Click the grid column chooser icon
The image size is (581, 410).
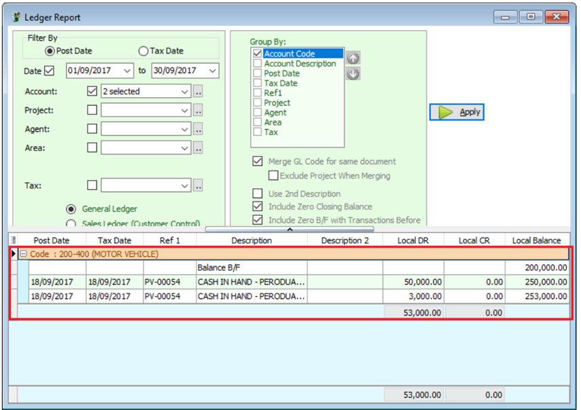(x=14, y=240)
